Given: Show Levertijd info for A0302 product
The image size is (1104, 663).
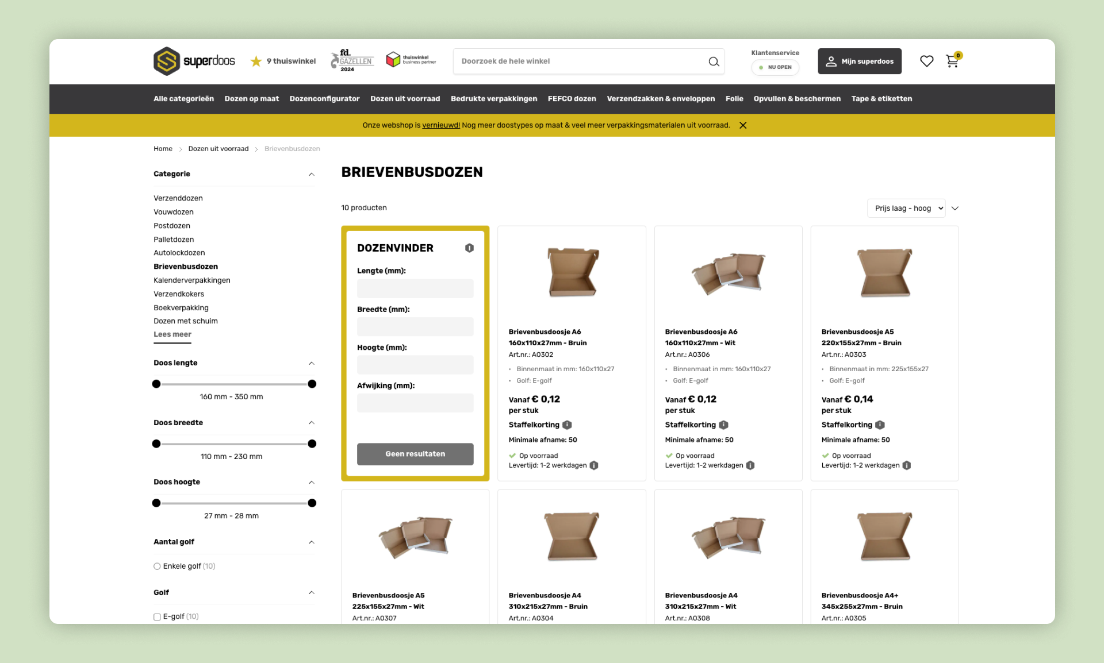Looking at the screenshot, I should click(x=594, y=465).
